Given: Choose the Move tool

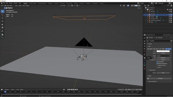Looking at the screenshot, I should pos(2,18).
